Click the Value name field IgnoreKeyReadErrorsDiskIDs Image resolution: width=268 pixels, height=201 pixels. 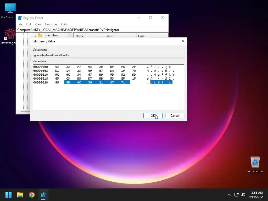[109, 55]
